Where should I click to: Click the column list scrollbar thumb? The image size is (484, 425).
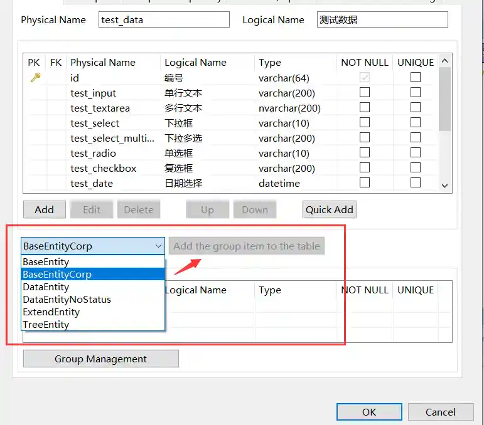tap(445, 99)
